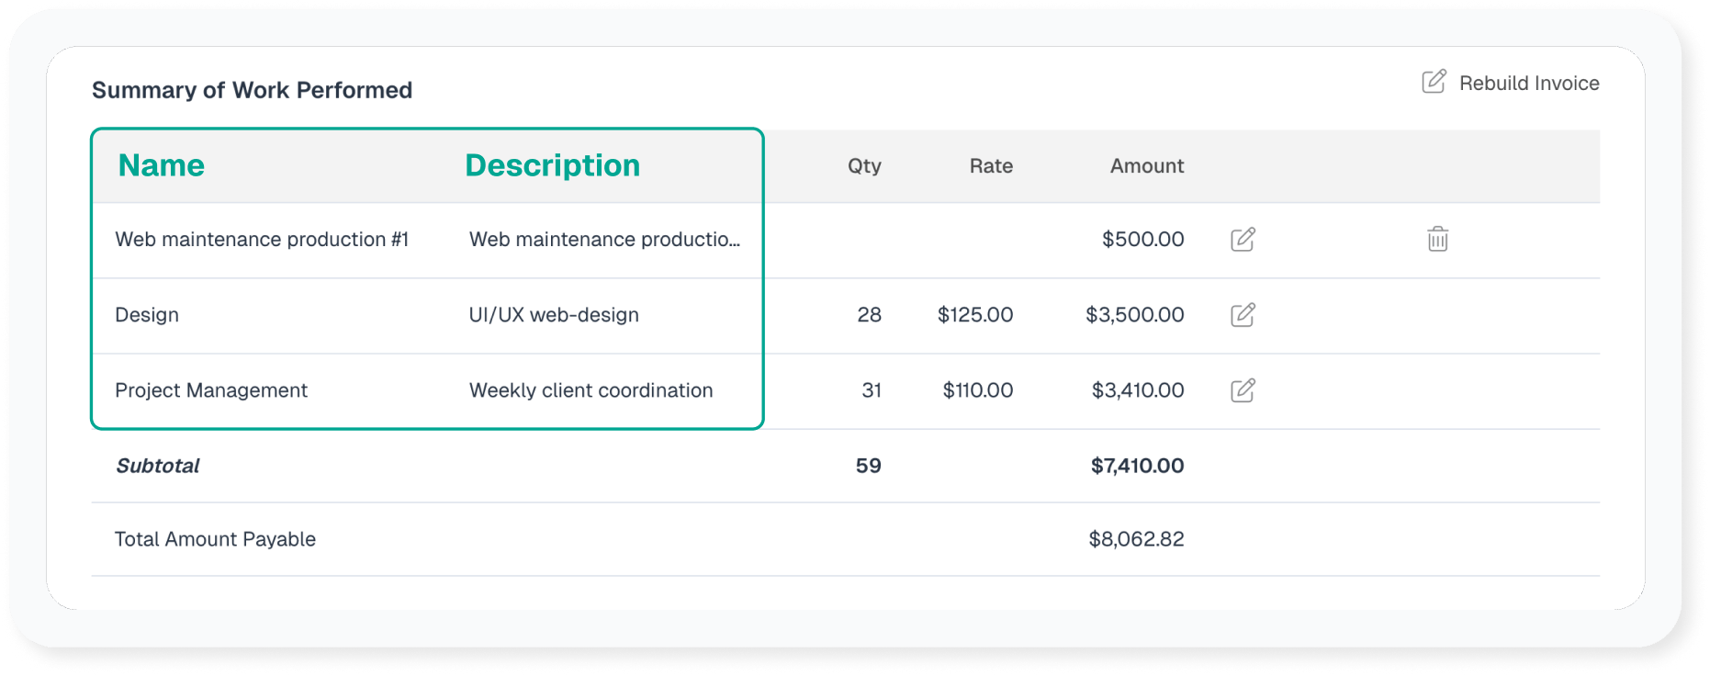
Task: Select the $8,062.82 total amount payable
Action: 1136,539
